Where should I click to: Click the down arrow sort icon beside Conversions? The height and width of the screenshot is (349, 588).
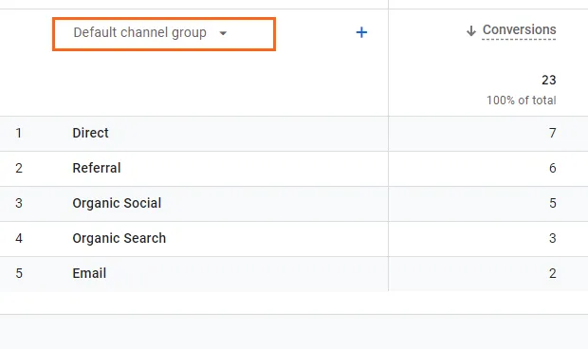pos(471,30)
